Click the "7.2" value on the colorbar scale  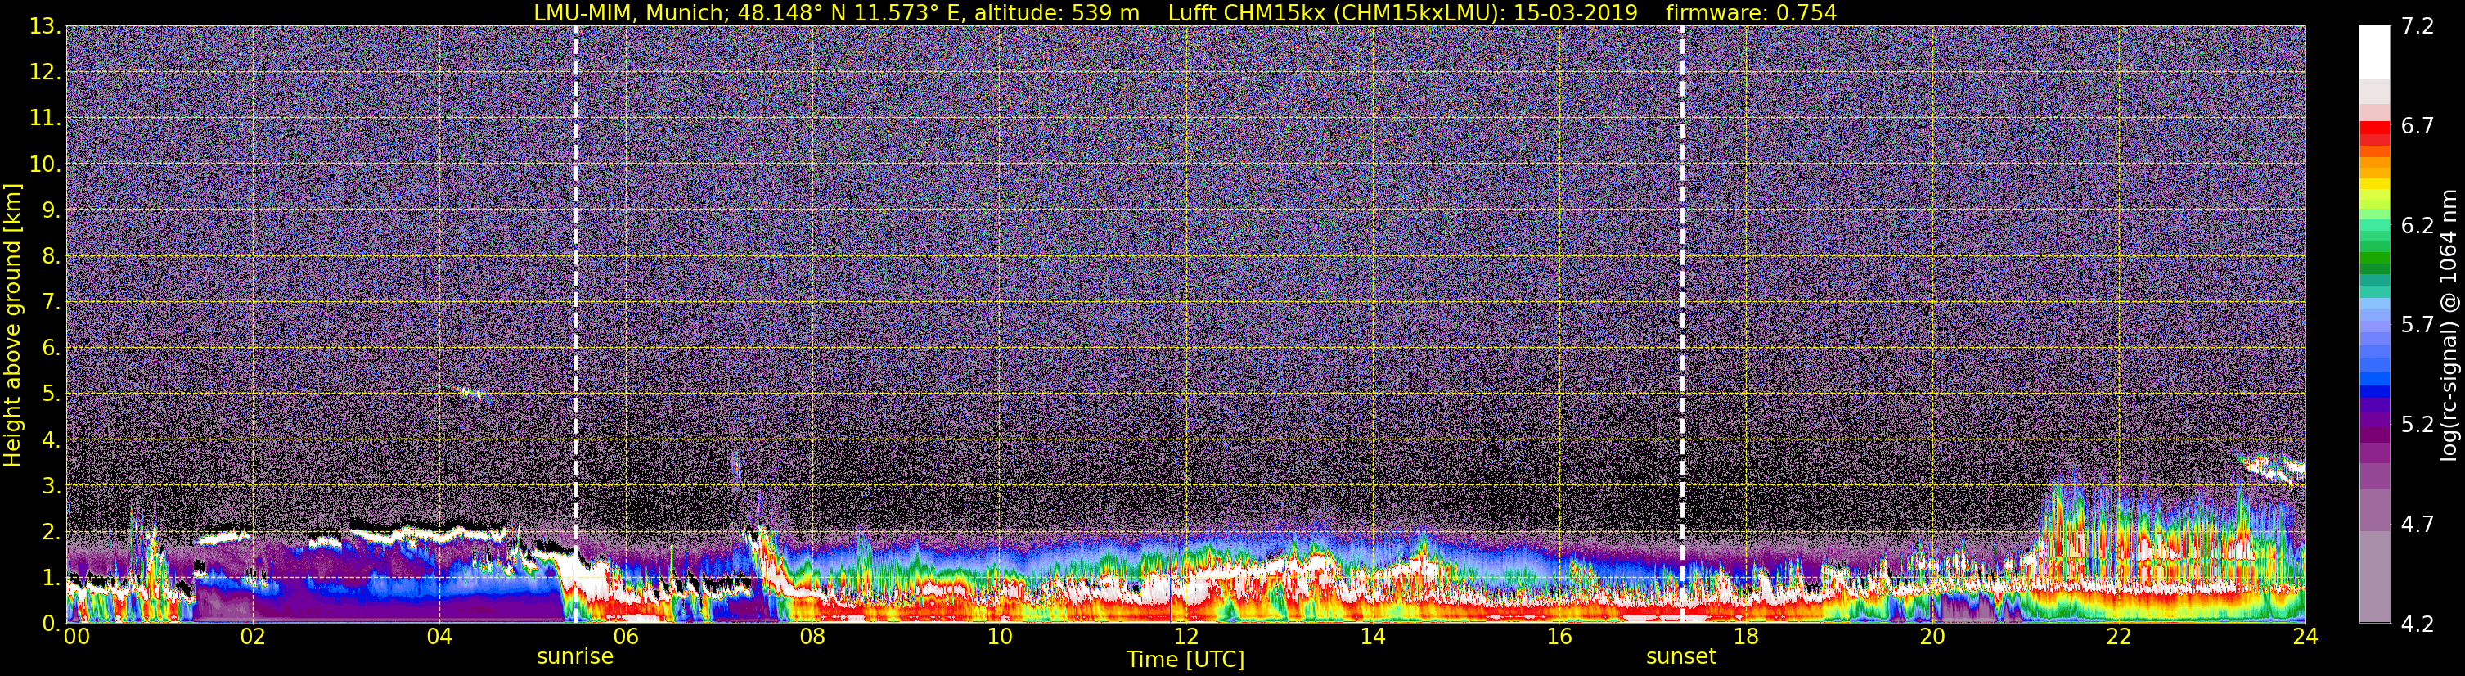point(2418,26)
